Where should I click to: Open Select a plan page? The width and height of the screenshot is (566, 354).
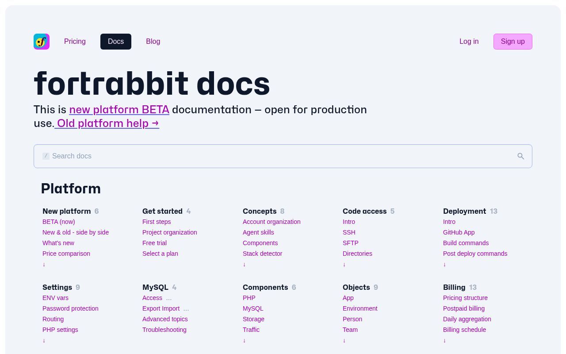pos(160,254)
